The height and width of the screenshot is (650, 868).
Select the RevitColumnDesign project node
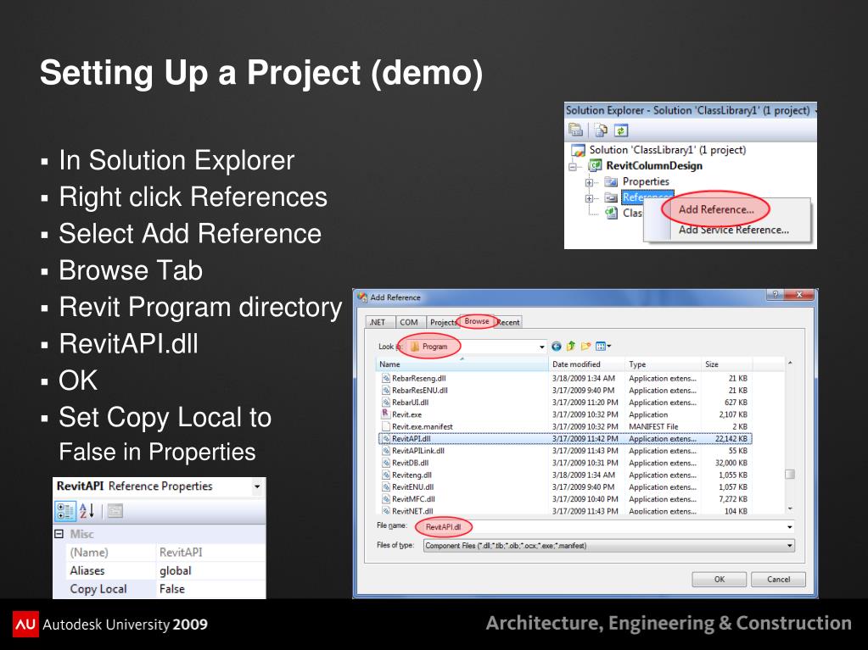tap(654, 165)
